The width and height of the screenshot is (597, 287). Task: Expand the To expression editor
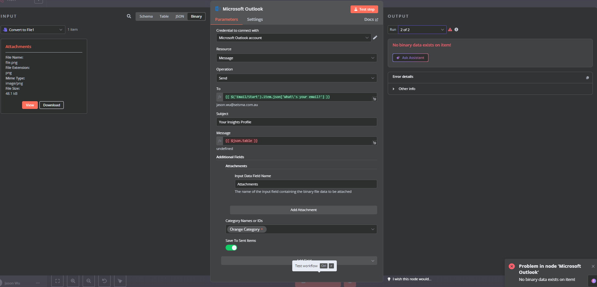374,99
